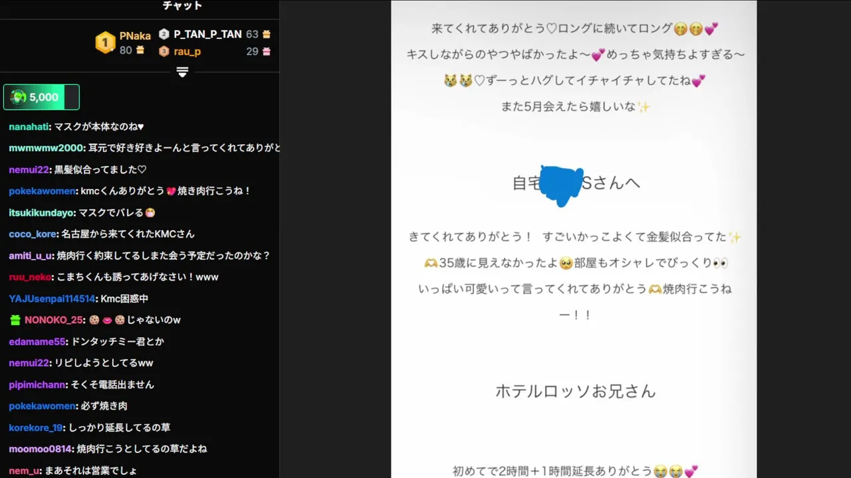
Task: Click the 名古屋から来てくれたKMCさん chat message
Action: click(x=128, y=234)
